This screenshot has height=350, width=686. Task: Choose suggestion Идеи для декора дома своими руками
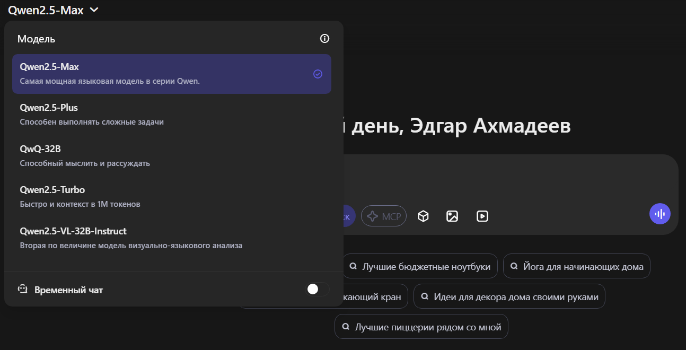509,296
